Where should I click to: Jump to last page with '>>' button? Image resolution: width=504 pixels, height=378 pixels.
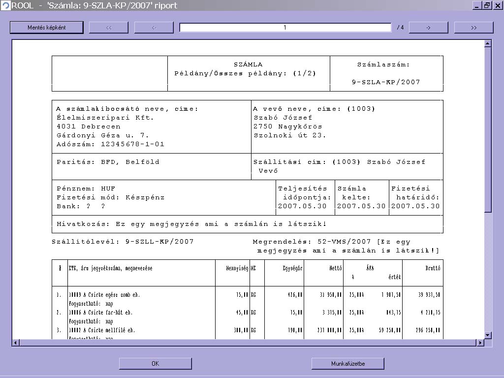(x=473, y=28)
